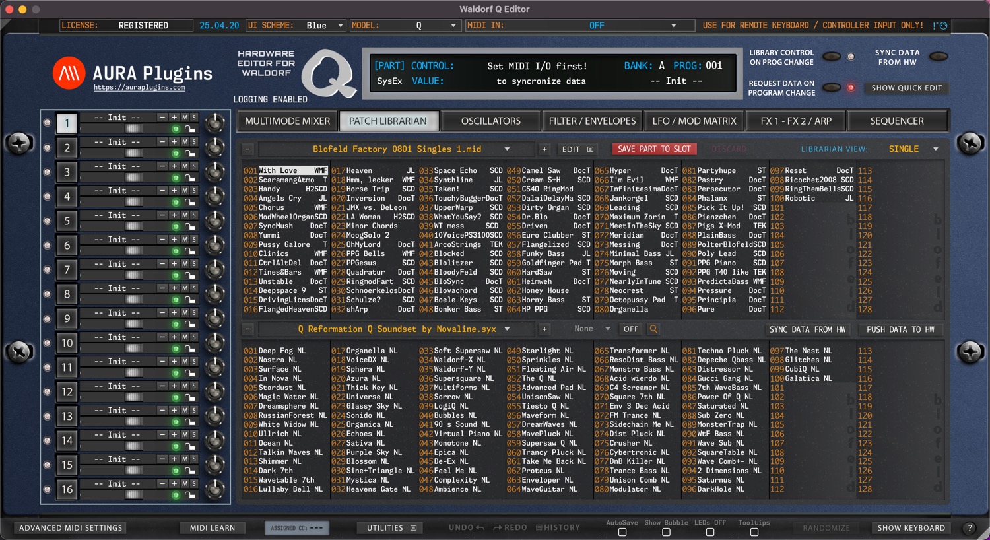This screenshot has width=990, height=540.
Task: Click minus button beside Q Reformation bank
Action: (x=247, y=329)
